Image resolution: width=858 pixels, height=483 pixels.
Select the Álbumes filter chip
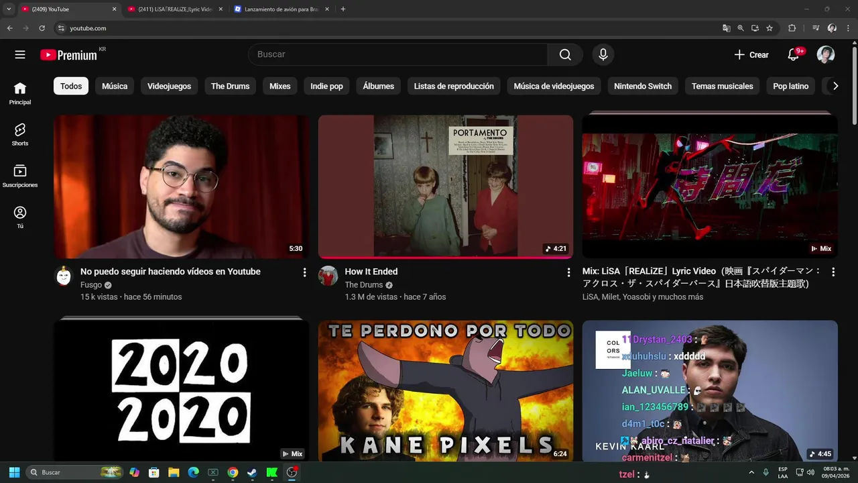(x=379, y=86)
